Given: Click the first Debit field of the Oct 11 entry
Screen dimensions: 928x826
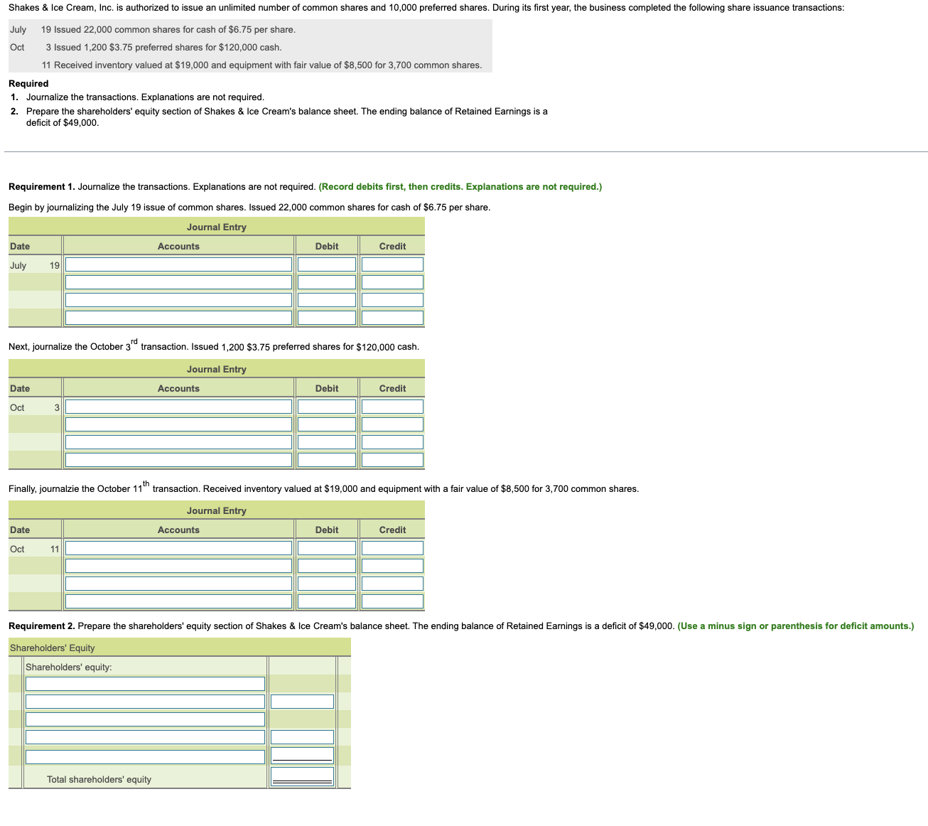Looking at the screenshot, I should pos(326,547).
